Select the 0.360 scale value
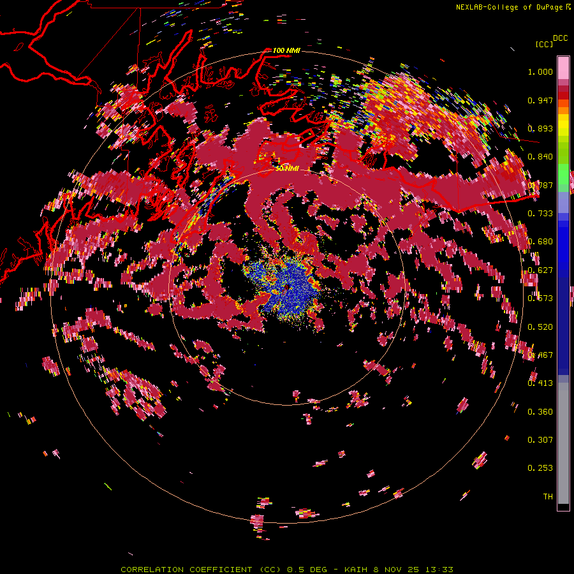 540,412
